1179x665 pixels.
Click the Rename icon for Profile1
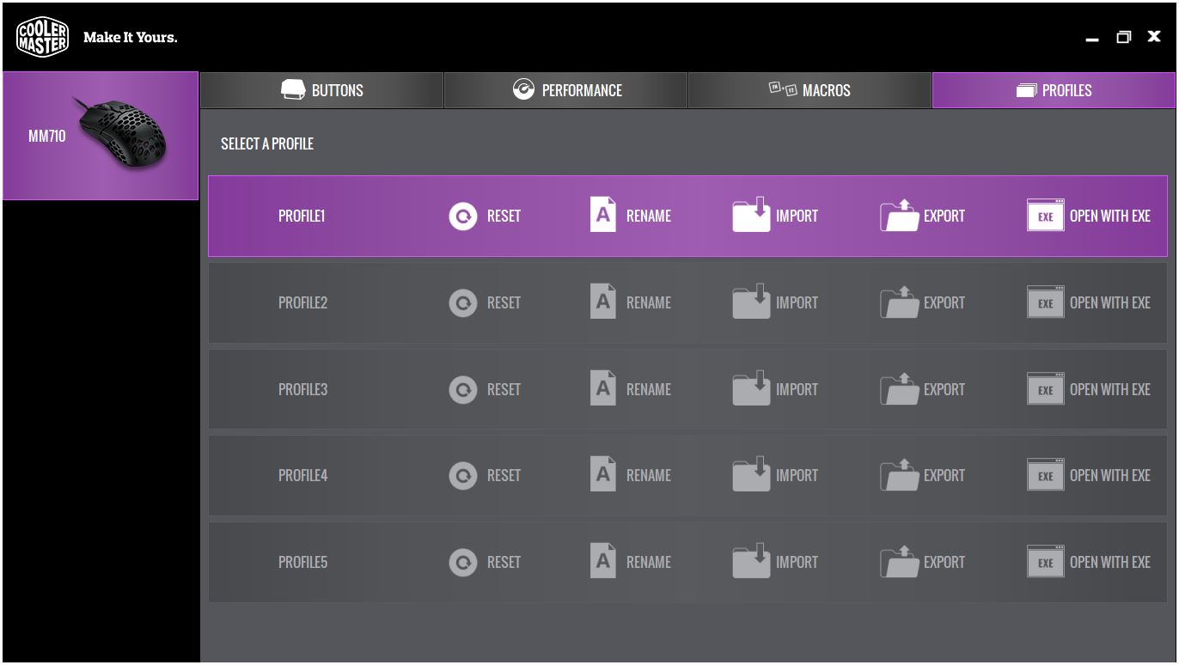tap(602, 216)
